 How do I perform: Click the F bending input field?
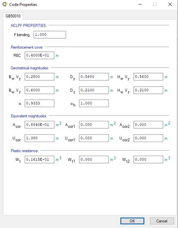(50, 34)
